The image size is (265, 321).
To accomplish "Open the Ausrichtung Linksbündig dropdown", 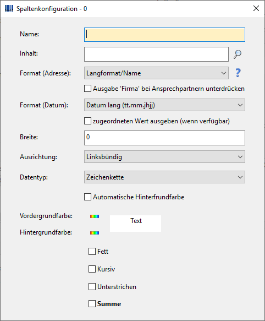I will (164, 157).
